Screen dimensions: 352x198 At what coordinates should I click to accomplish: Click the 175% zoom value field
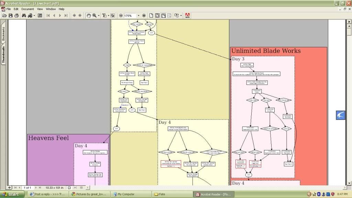pyautogui.click(x=130, y=15)
